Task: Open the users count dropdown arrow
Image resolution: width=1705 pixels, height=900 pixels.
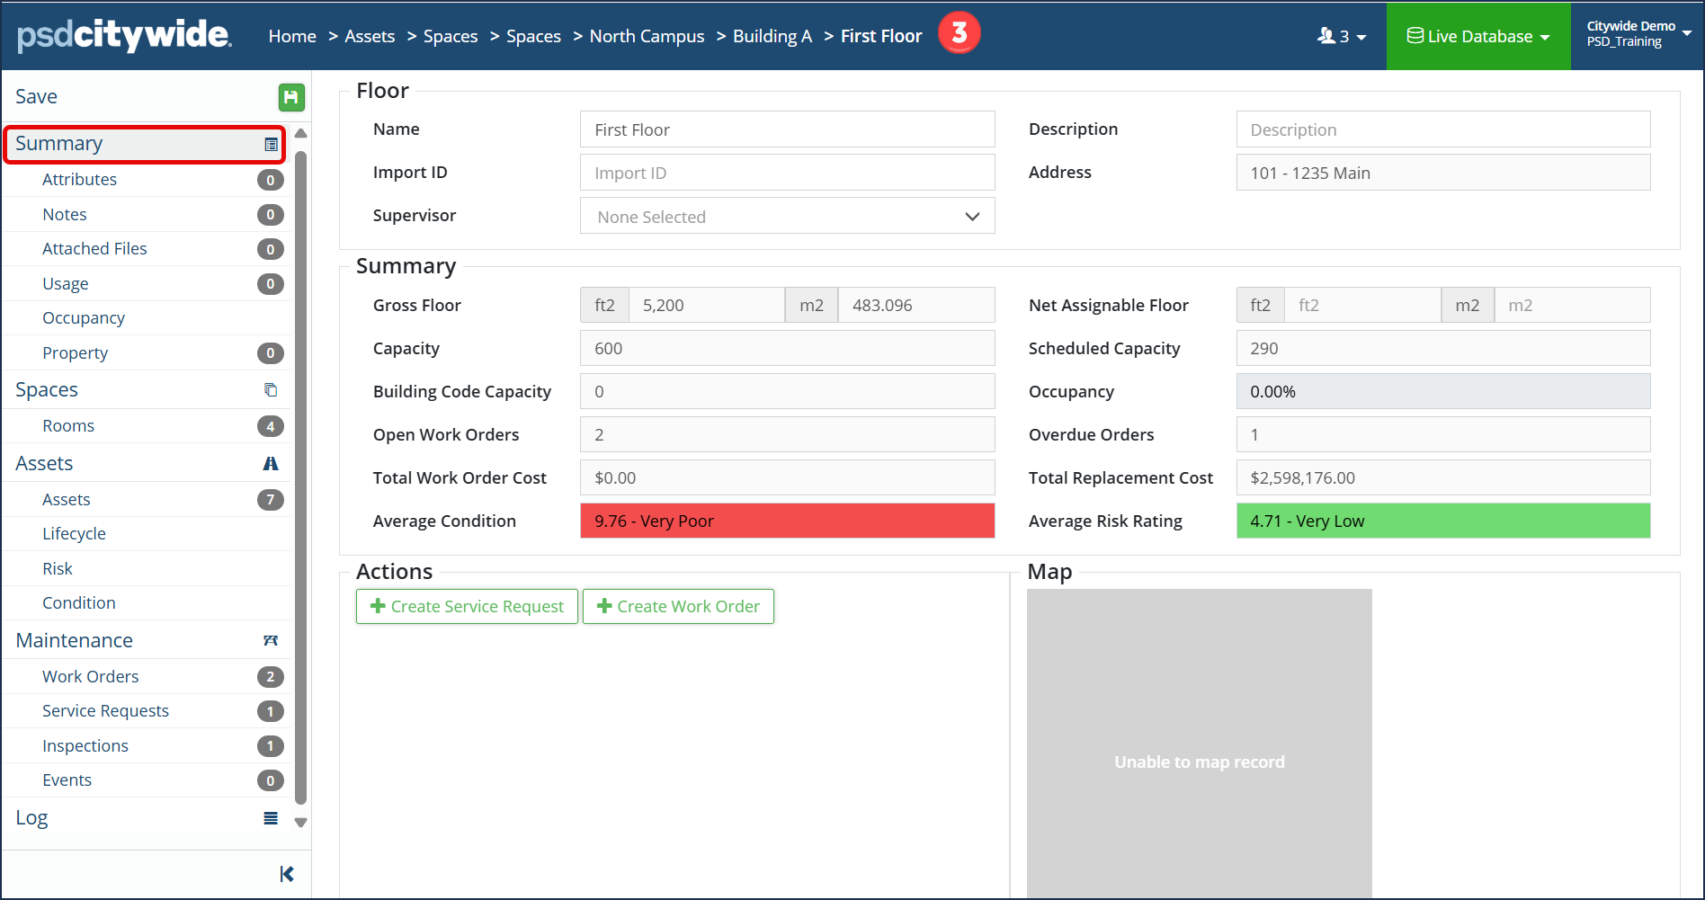Action: (x=1361, y=38)
